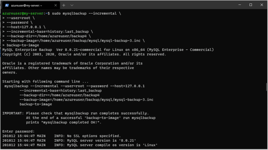Click the empty title bar area beside tabs
The height and width of the screenshot is (150, 268).
pos(154,5)
